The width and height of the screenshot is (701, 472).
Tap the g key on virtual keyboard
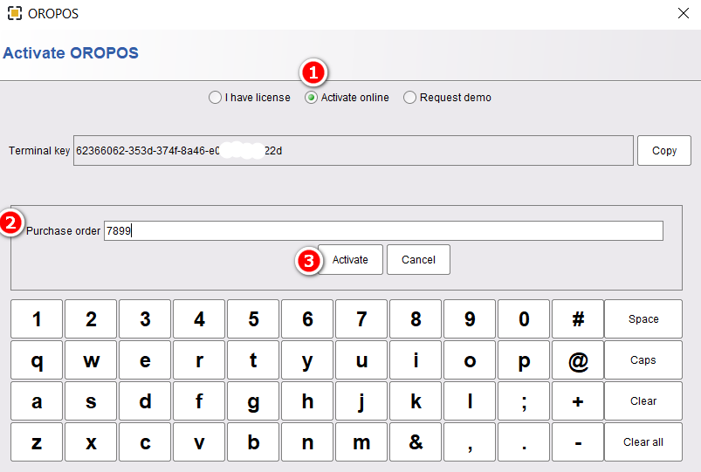click(x=253, y=401)
